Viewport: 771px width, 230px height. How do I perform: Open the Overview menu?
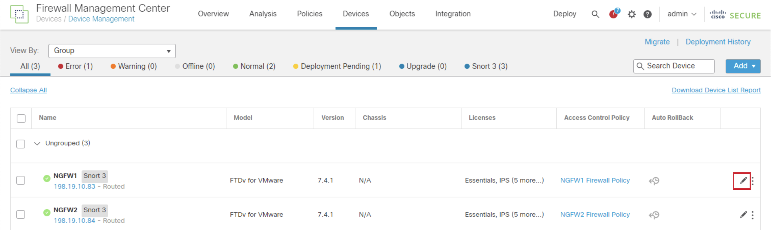pyautogui.click(x=213, y=14)
